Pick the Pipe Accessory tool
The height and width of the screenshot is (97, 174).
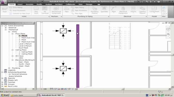point(79,11)
